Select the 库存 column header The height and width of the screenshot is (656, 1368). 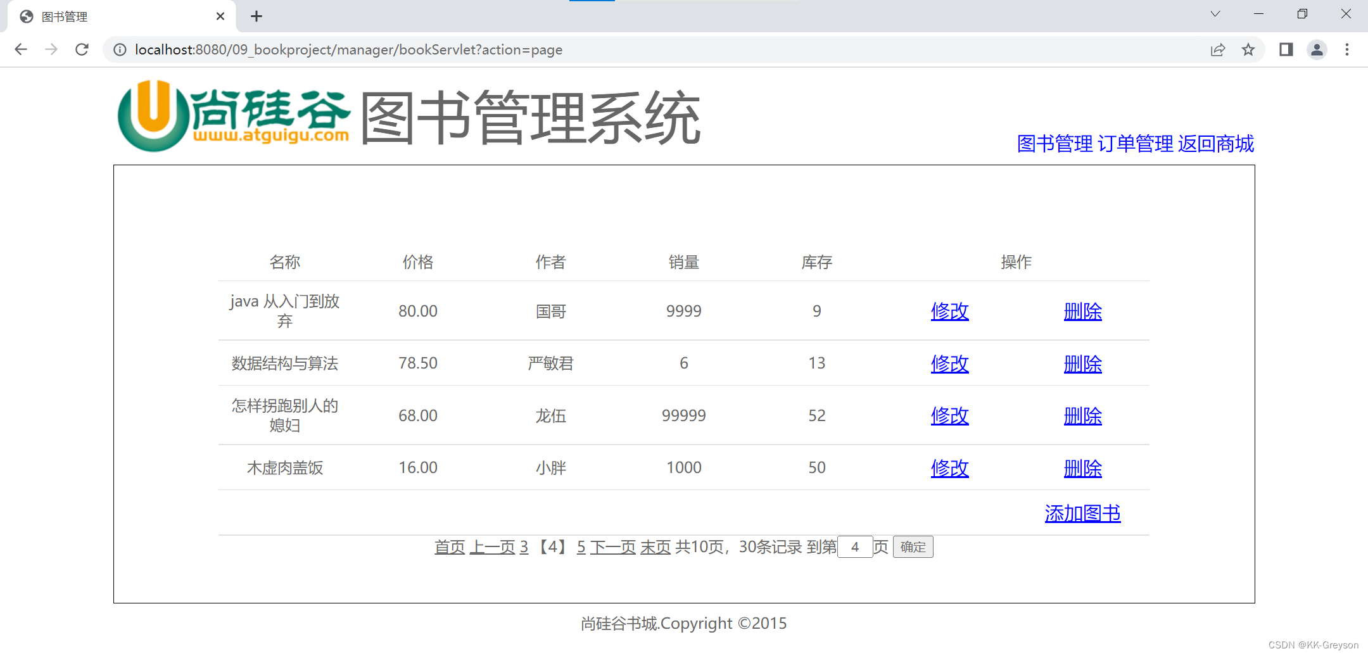[817, 262]
